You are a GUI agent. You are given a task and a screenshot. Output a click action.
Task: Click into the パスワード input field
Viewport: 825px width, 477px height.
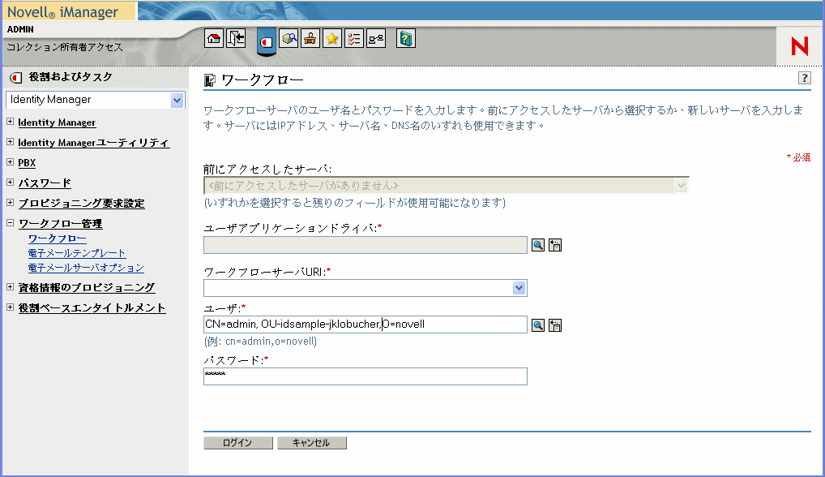(x=365, y=376)
